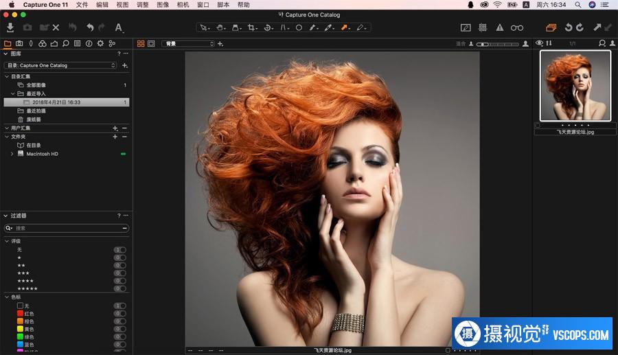Toggle the 无 rating filter

coord(119,250)
